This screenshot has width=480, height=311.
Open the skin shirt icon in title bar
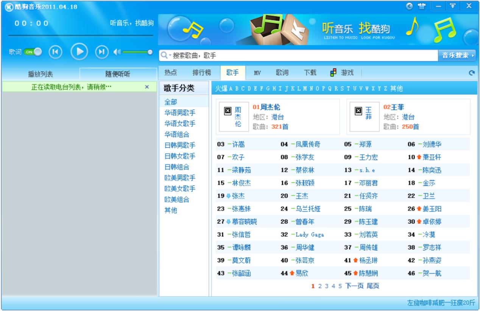(x=421, y=6)
